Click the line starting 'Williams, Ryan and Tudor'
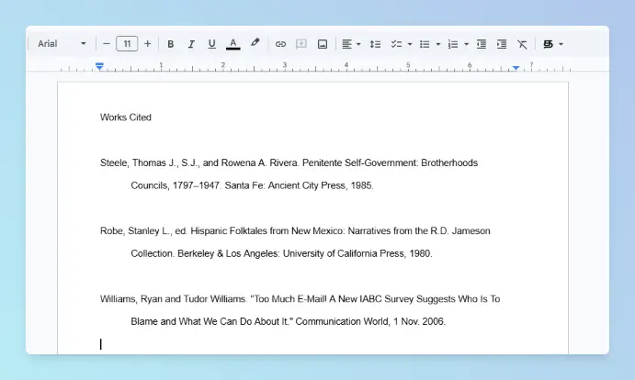This screenshot has width=635, height=380. pyautogui.click(x=300, y=298)
